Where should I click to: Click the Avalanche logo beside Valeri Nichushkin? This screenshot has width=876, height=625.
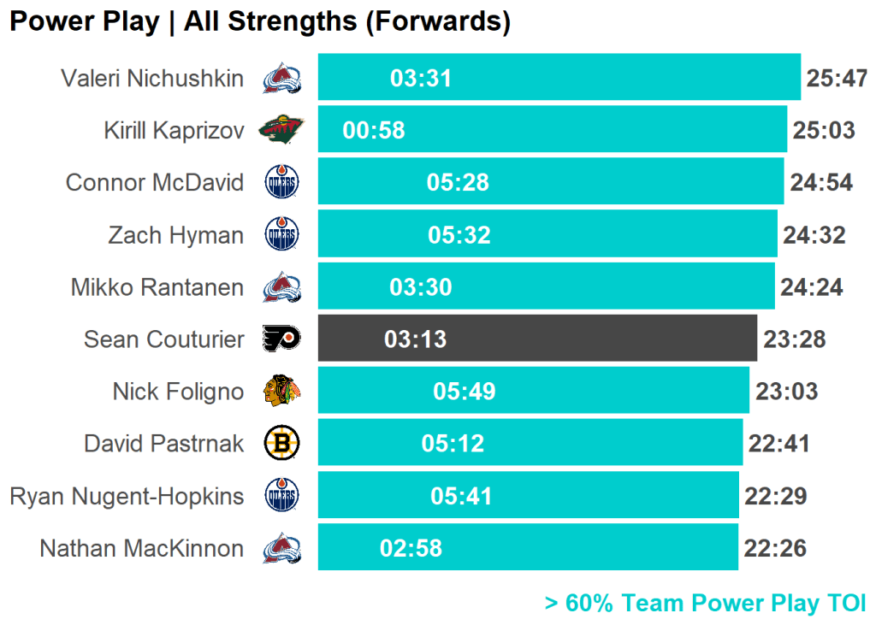(x=281, y=79)
